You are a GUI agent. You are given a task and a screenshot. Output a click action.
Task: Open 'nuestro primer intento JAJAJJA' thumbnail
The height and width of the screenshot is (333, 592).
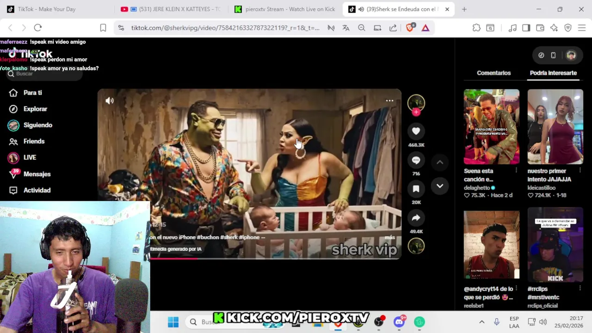tap(555, 127)
